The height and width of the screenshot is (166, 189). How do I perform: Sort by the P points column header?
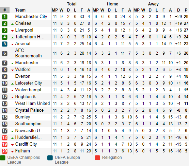pyautogui.click(x=186, y=10)
